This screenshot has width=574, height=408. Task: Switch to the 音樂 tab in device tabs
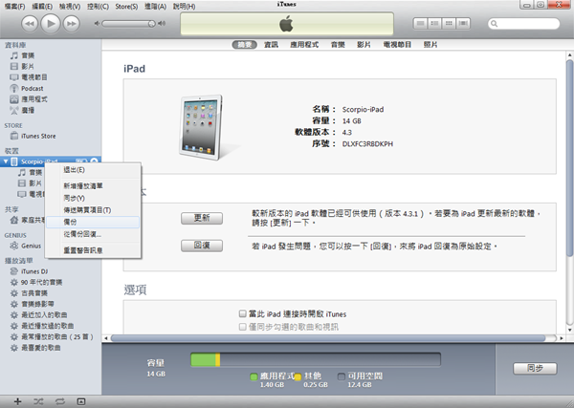338,45
